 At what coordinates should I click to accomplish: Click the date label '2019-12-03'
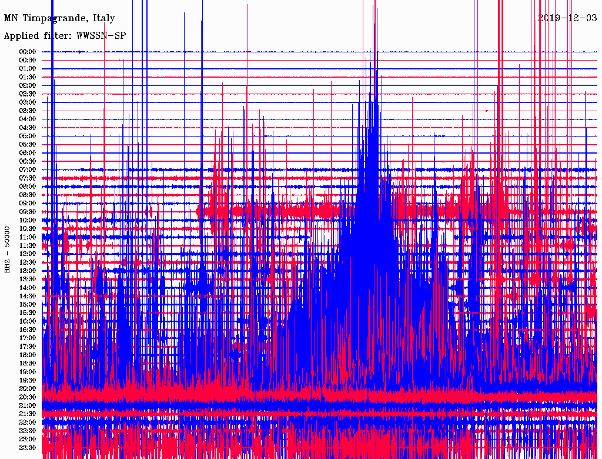567,18
